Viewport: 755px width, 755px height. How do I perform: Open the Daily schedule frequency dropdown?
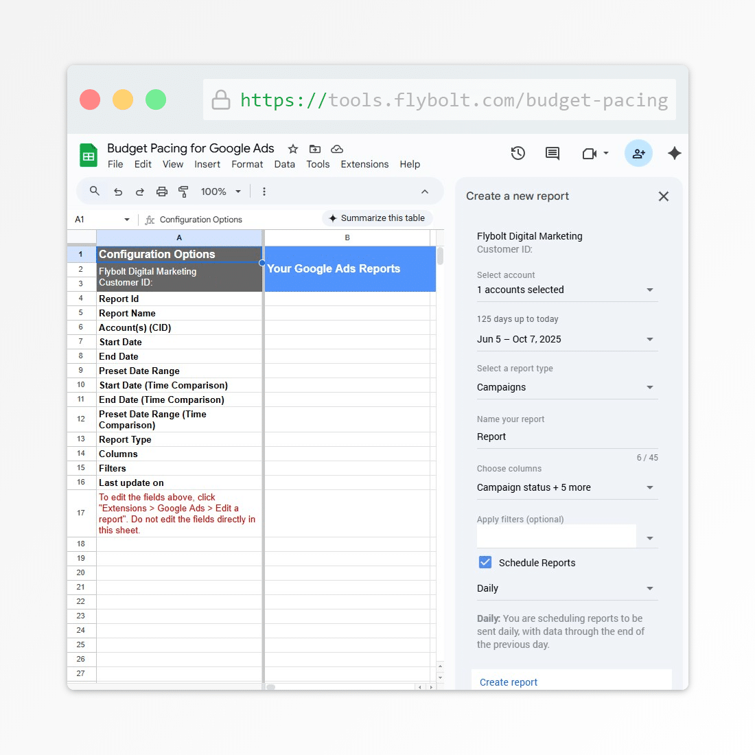click(566, 588)
